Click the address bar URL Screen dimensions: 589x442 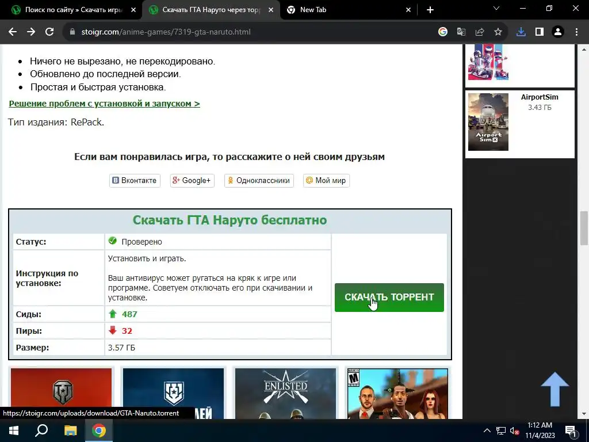point(166,32)
